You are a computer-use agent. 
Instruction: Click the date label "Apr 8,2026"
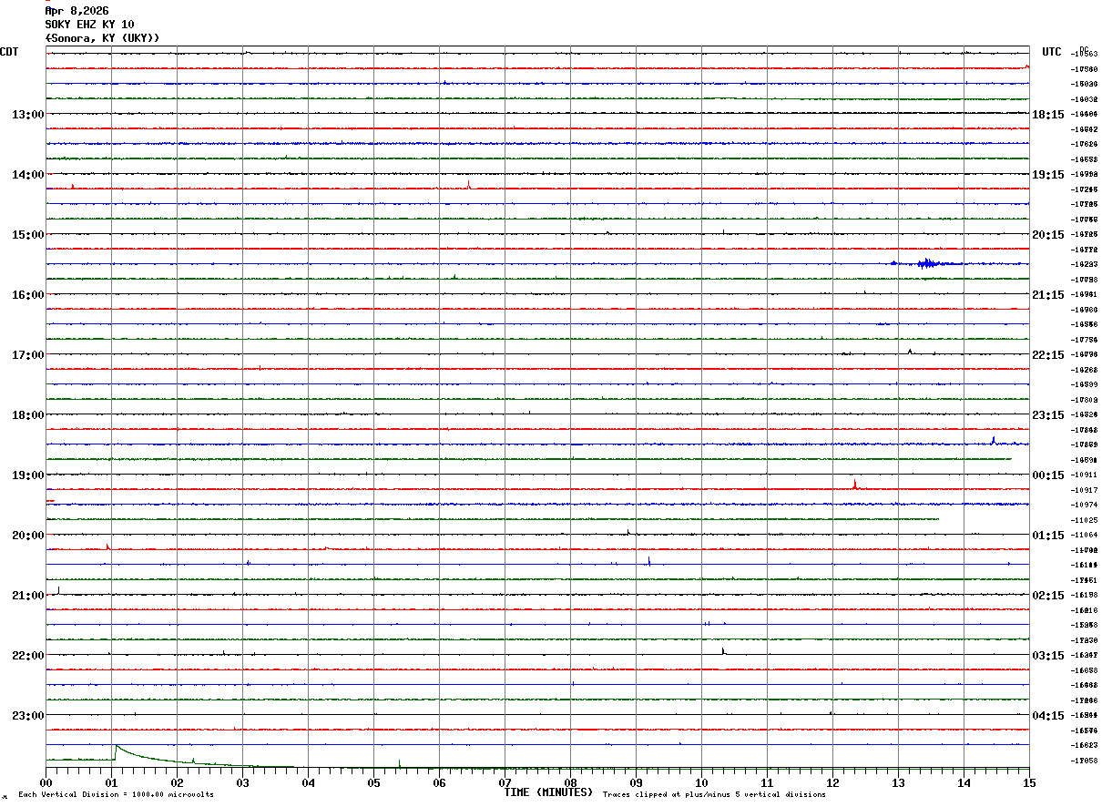tap(77, 11)
